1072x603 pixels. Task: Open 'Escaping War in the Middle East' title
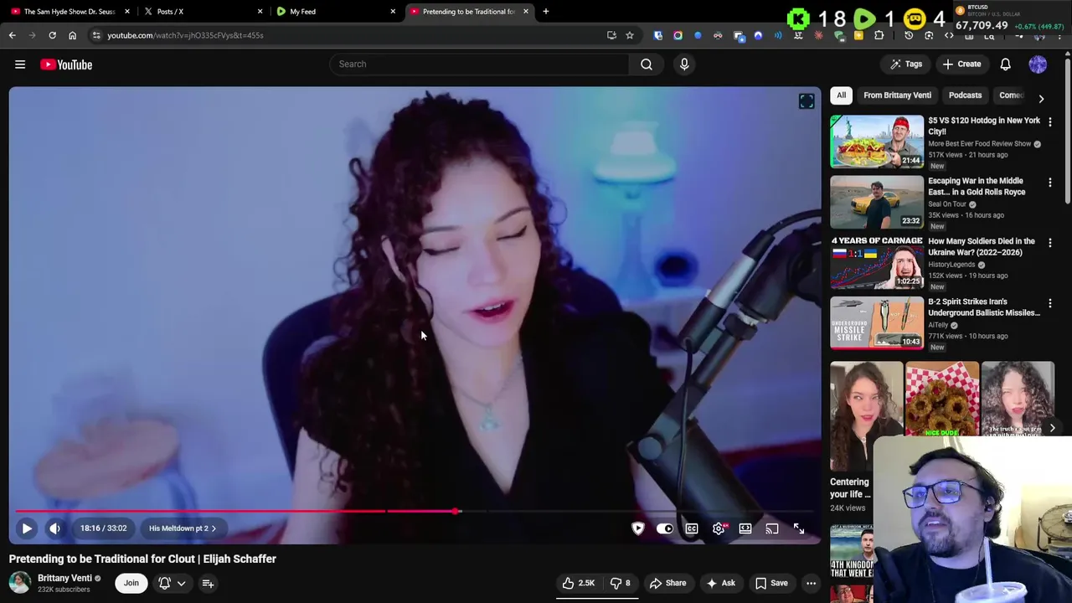[x=977, y=186]
